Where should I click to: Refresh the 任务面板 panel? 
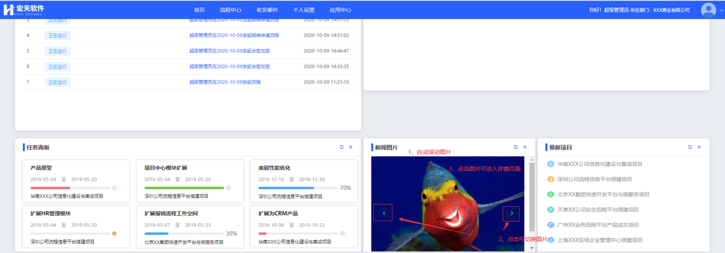[x=342, y=147]
